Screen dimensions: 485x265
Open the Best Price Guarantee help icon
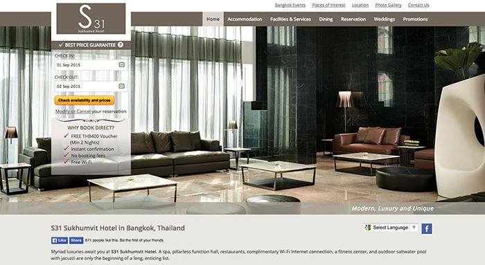tap(121, 45)
